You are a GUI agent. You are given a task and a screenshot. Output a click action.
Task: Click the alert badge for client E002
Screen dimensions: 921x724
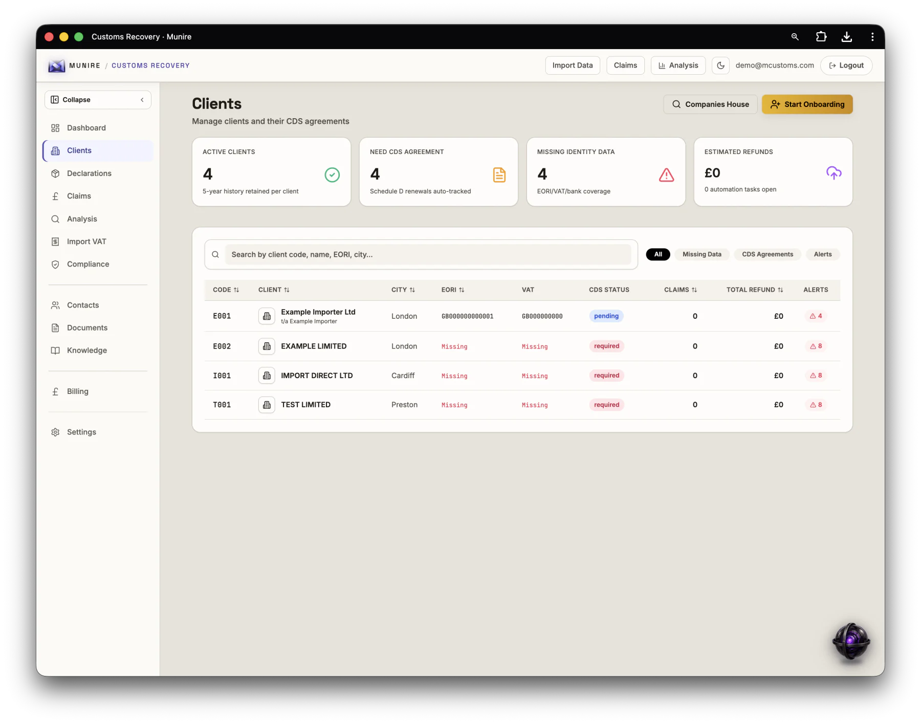click(816, 346)
